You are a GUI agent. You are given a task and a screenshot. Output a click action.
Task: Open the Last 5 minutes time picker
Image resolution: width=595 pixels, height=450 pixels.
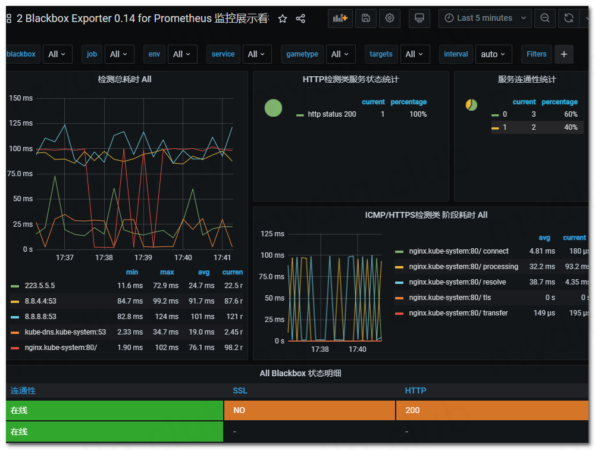tap(485, 18)
